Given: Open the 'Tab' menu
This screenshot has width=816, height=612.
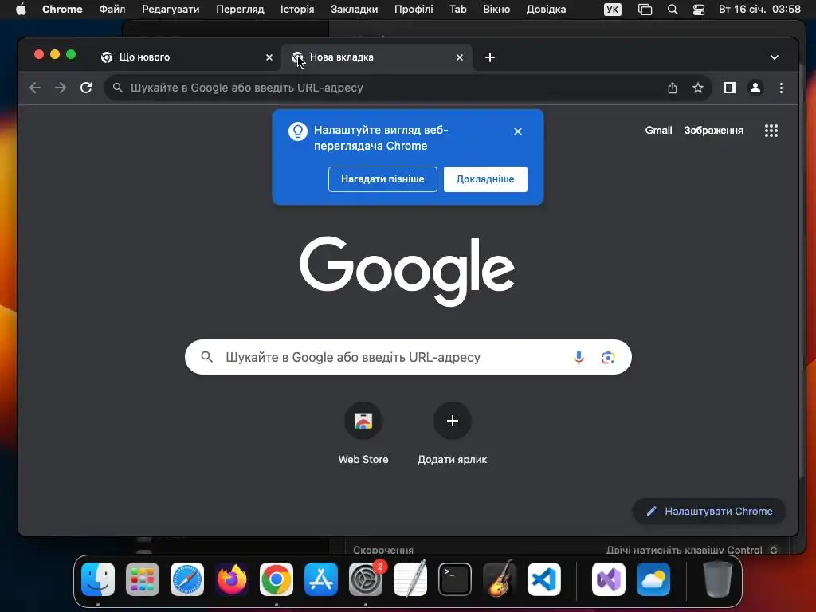Looking at the screenshot, I should 458,10.
